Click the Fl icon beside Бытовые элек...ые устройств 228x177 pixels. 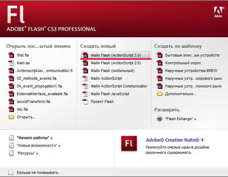tap(160, 55)
